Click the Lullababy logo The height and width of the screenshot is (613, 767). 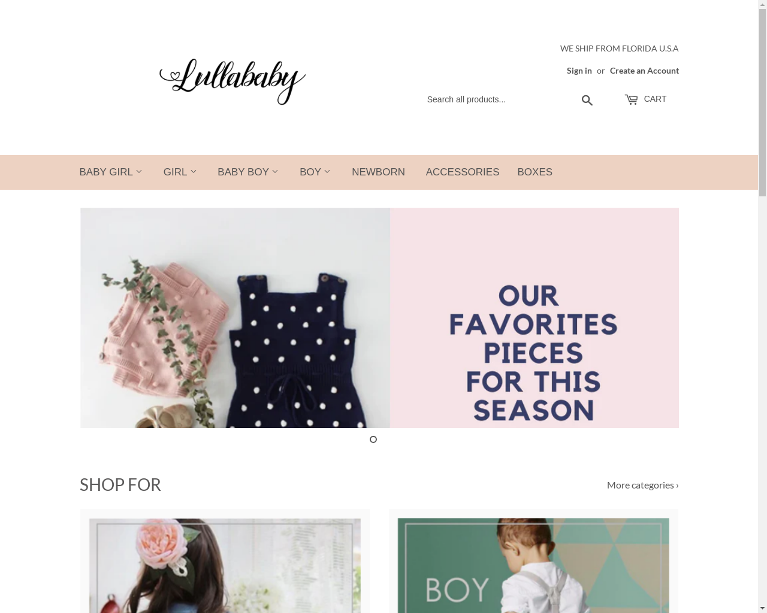pos(232,81)
